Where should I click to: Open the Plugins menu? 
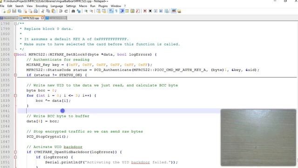coord(103,6)
